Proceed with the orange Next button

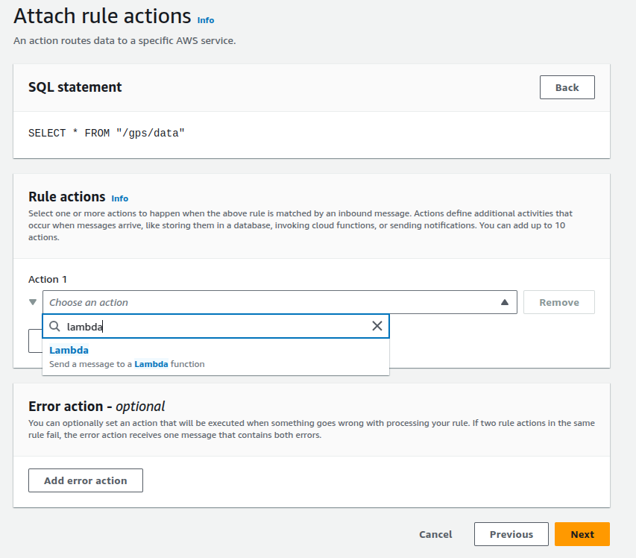click(x=582, y=534)
